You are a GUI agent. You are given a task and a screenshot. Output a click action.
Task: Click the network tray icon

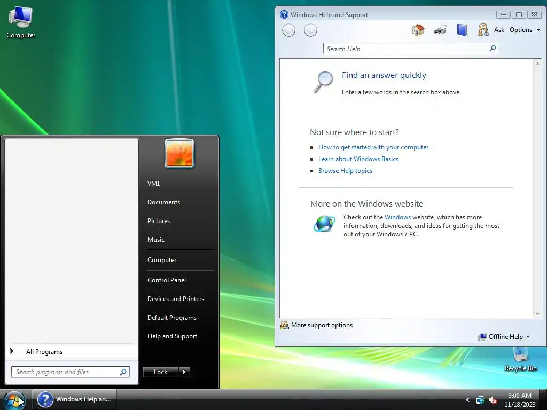coord(480,400)
